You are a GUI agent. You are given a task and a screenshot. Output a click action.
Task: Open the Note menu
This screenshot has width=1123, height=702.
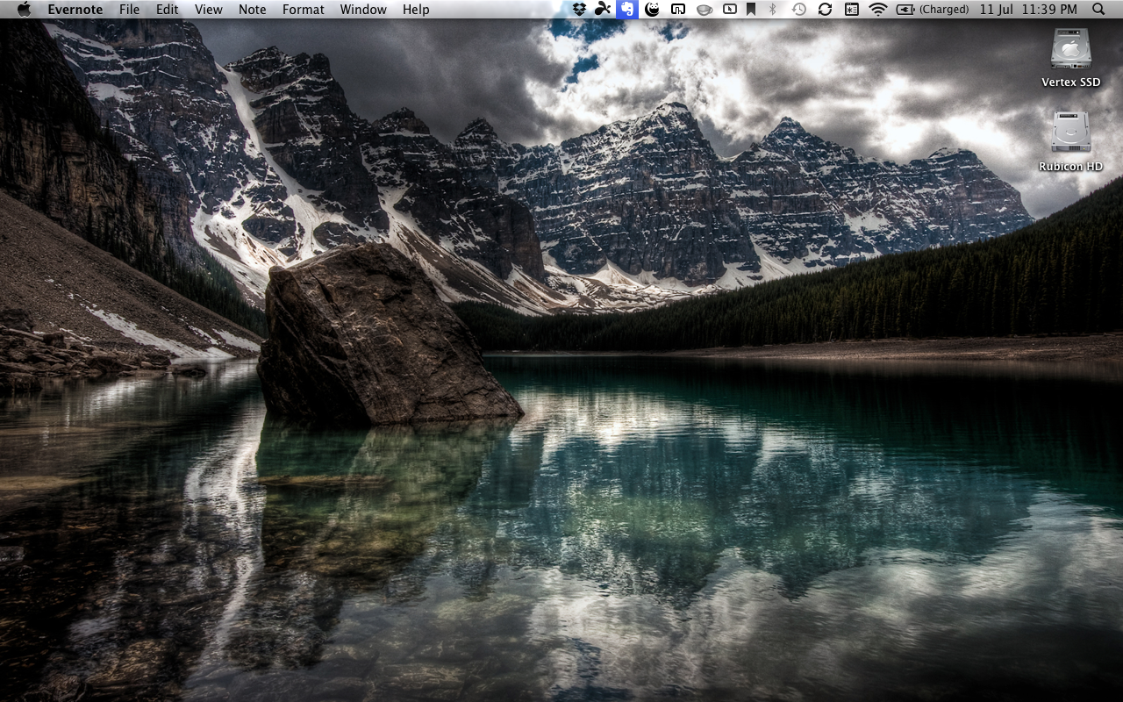(x=252, y=9)
